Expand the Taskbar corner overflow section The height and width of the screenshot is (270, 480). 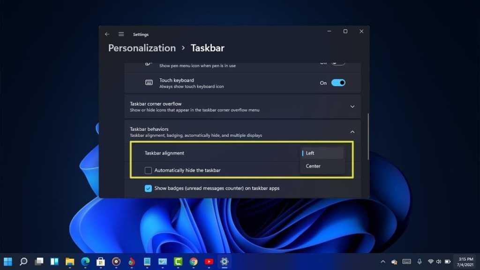point(352,106)
